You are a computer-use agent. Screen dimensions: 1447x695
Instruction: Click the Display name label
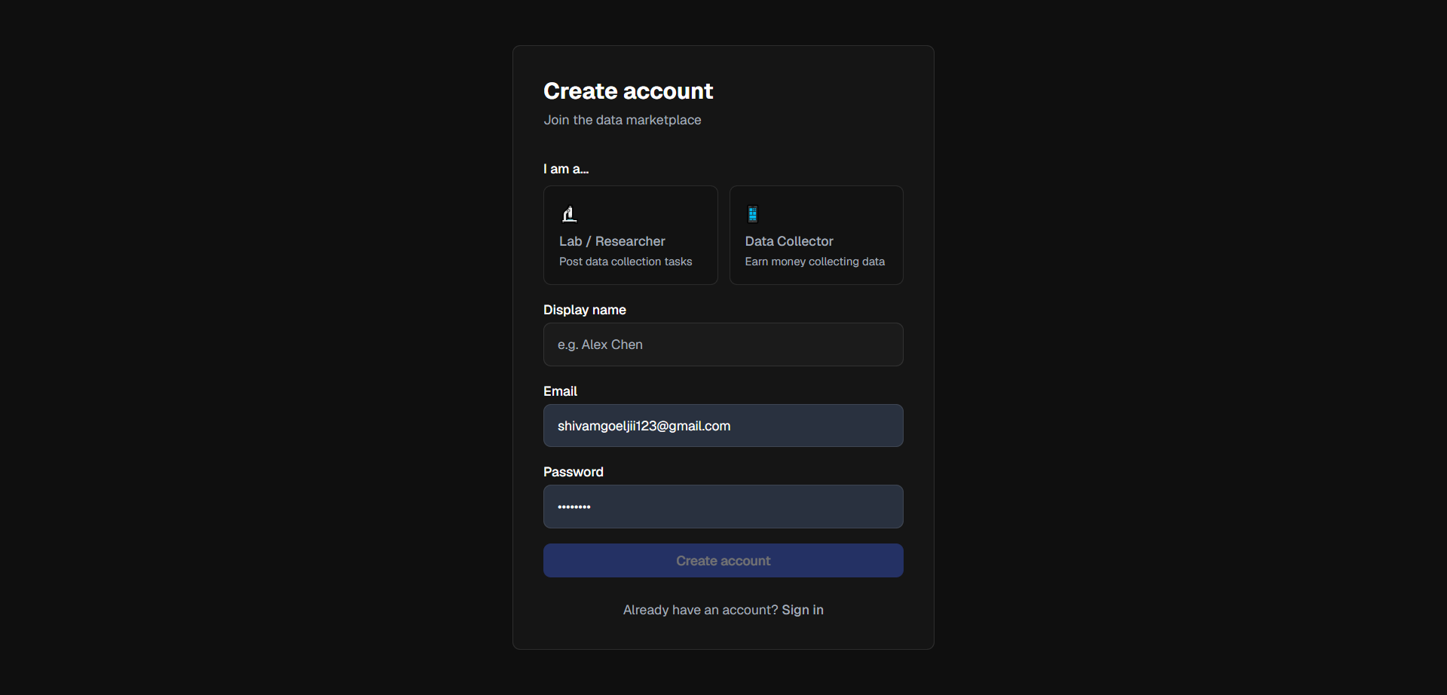[x=585, y=310]
